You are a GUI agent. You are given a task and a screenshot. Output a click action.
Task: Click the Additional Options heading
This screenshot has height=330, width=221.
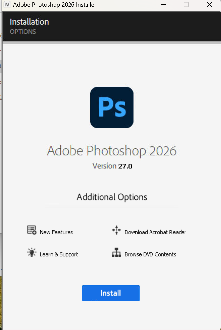[x=112, y=197]
